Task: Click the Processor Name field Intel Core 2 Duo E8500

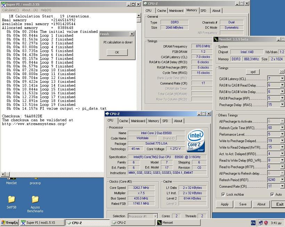Action: (x=156, y=133)
